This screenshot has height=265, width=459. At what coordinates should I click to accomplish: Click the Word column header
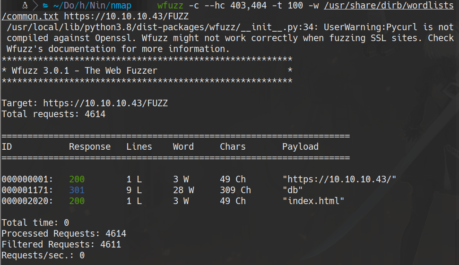183,146
